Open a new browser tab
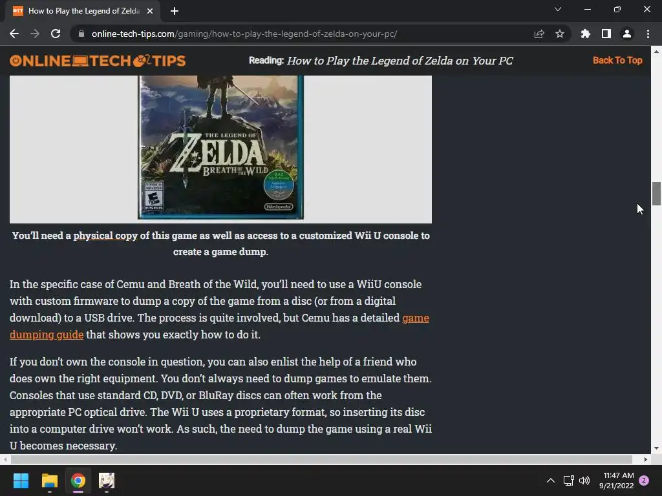The image size is (662, 496). (175, 11)
